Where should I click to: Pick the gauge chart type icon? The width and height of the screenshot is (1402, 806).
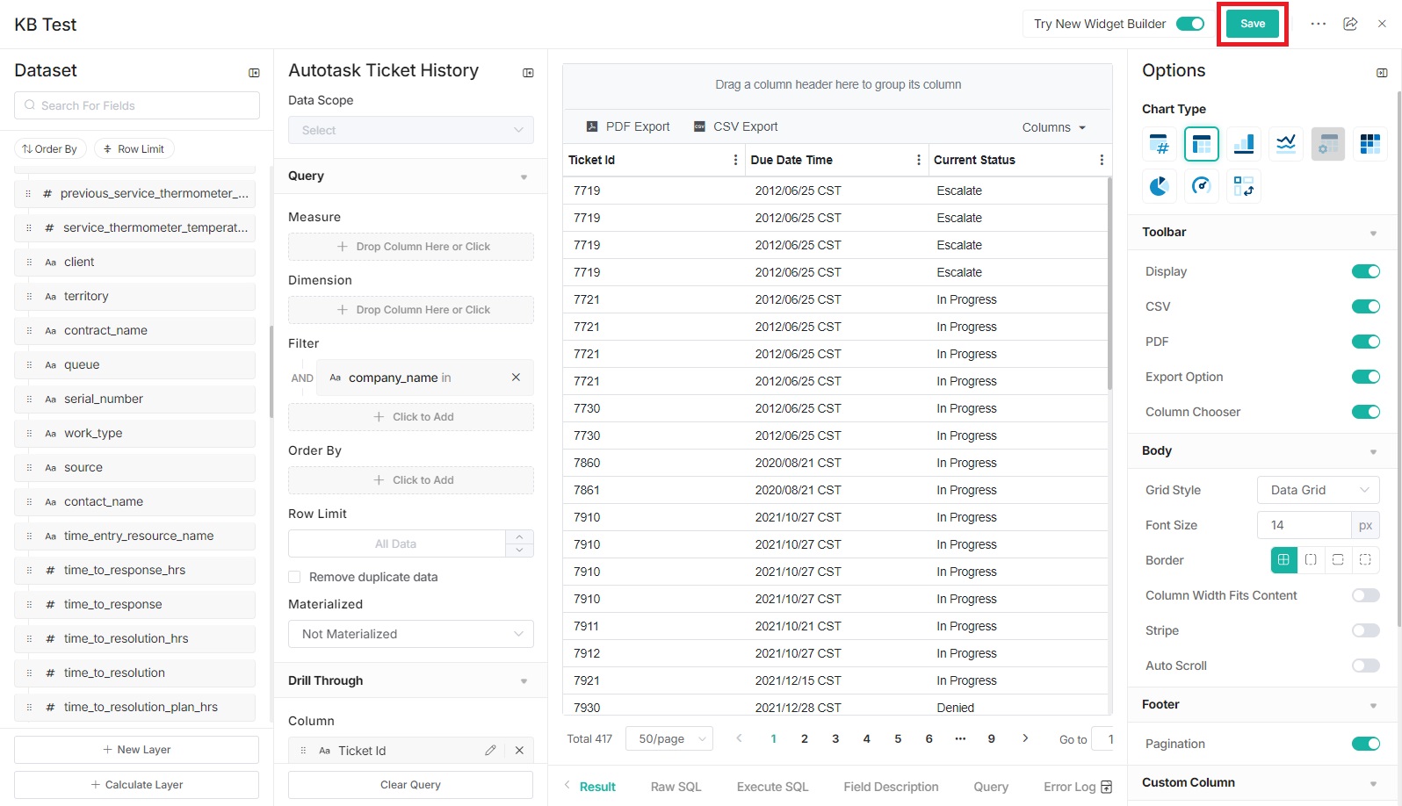(x=1201, y=186)
